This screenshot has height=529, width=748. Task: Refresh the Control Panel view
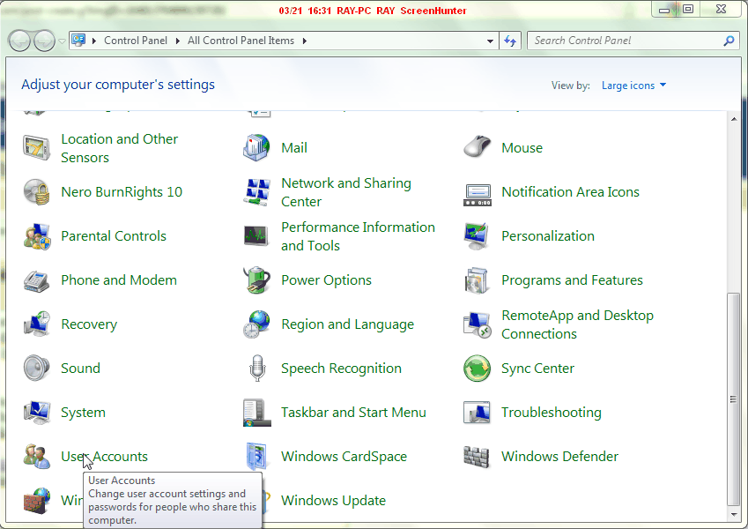click(510, 41)
